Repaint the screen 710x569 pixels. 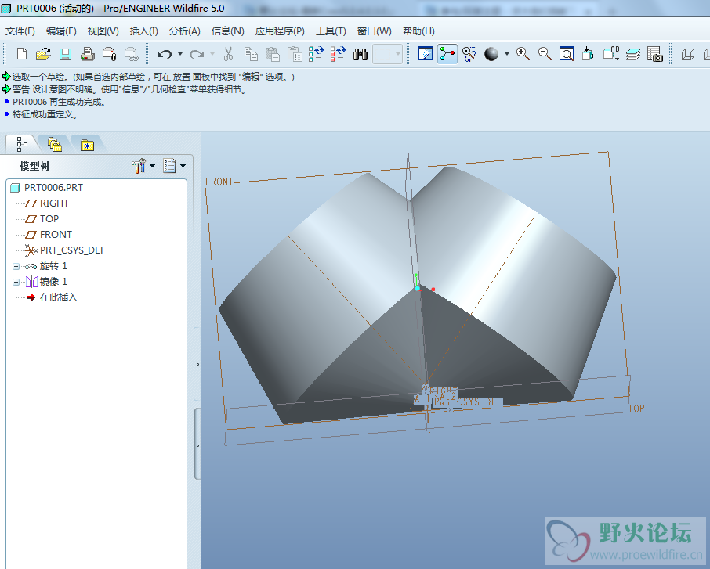click(426, 54)
